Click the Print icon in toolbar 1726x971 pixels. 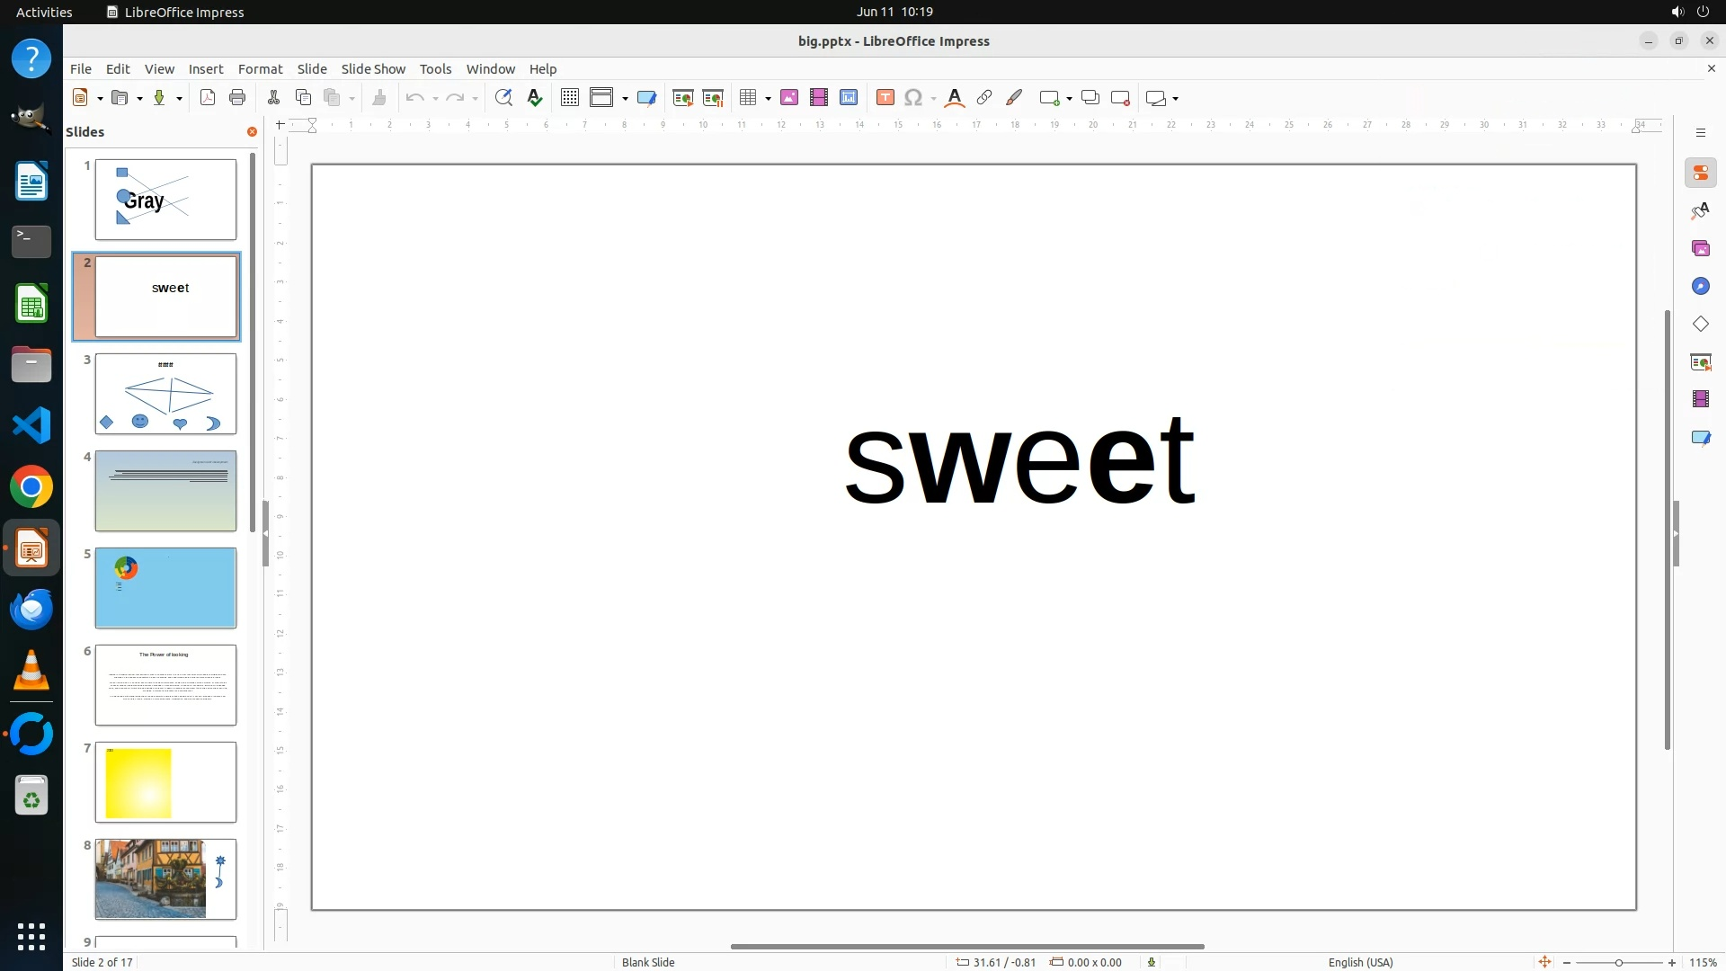tap(237, 98)
